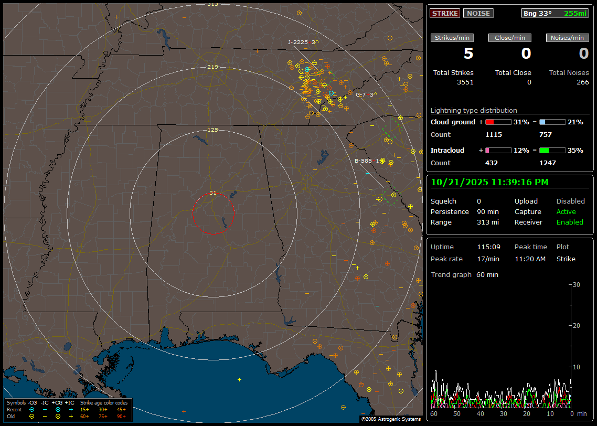Screen dimensions: 597x426
Task: Click the 125 mile range ring label
Action: click(212, 130)
